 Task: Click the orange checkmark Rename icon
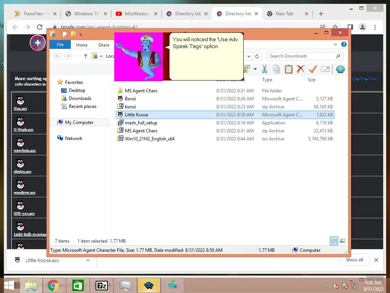pyautogui.click(x=313, y=69)
